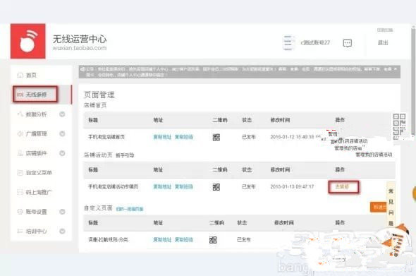Copy short link for the custom page row
The width and height of the screenshot is (416, 276).
pos(184,239)
